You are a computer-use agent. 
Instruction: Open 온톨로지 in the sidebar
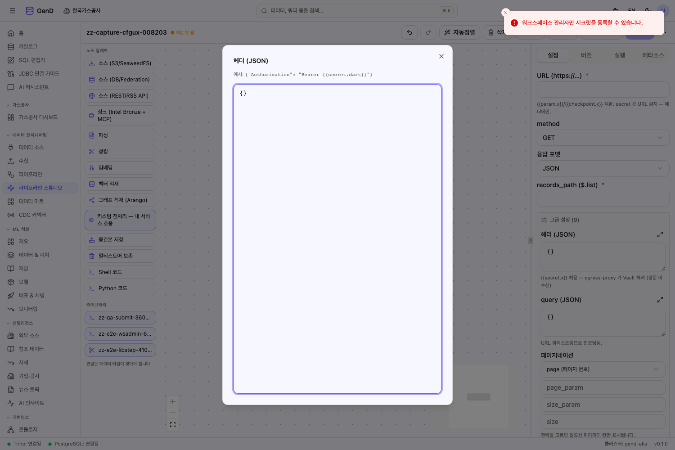pyautogui.click(x=40, y=430)
